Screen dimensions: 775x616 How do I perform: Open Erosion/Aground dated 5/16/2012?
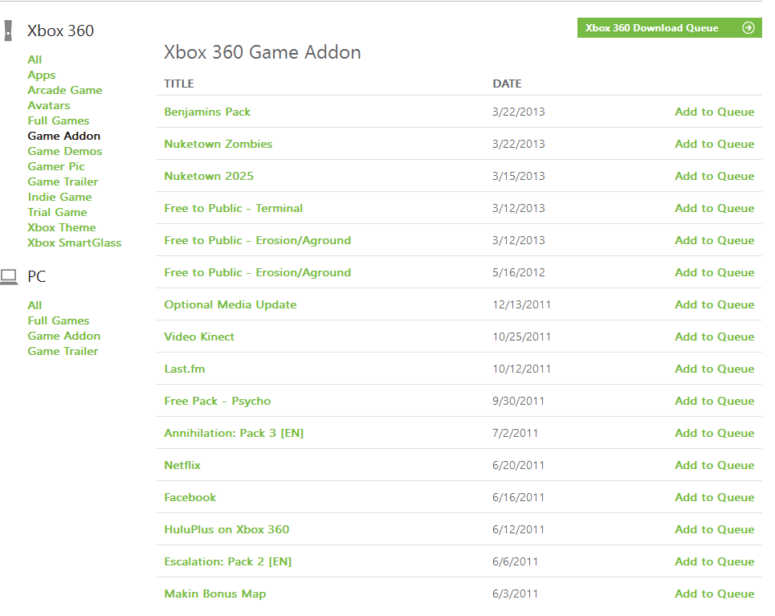point(258,273)
